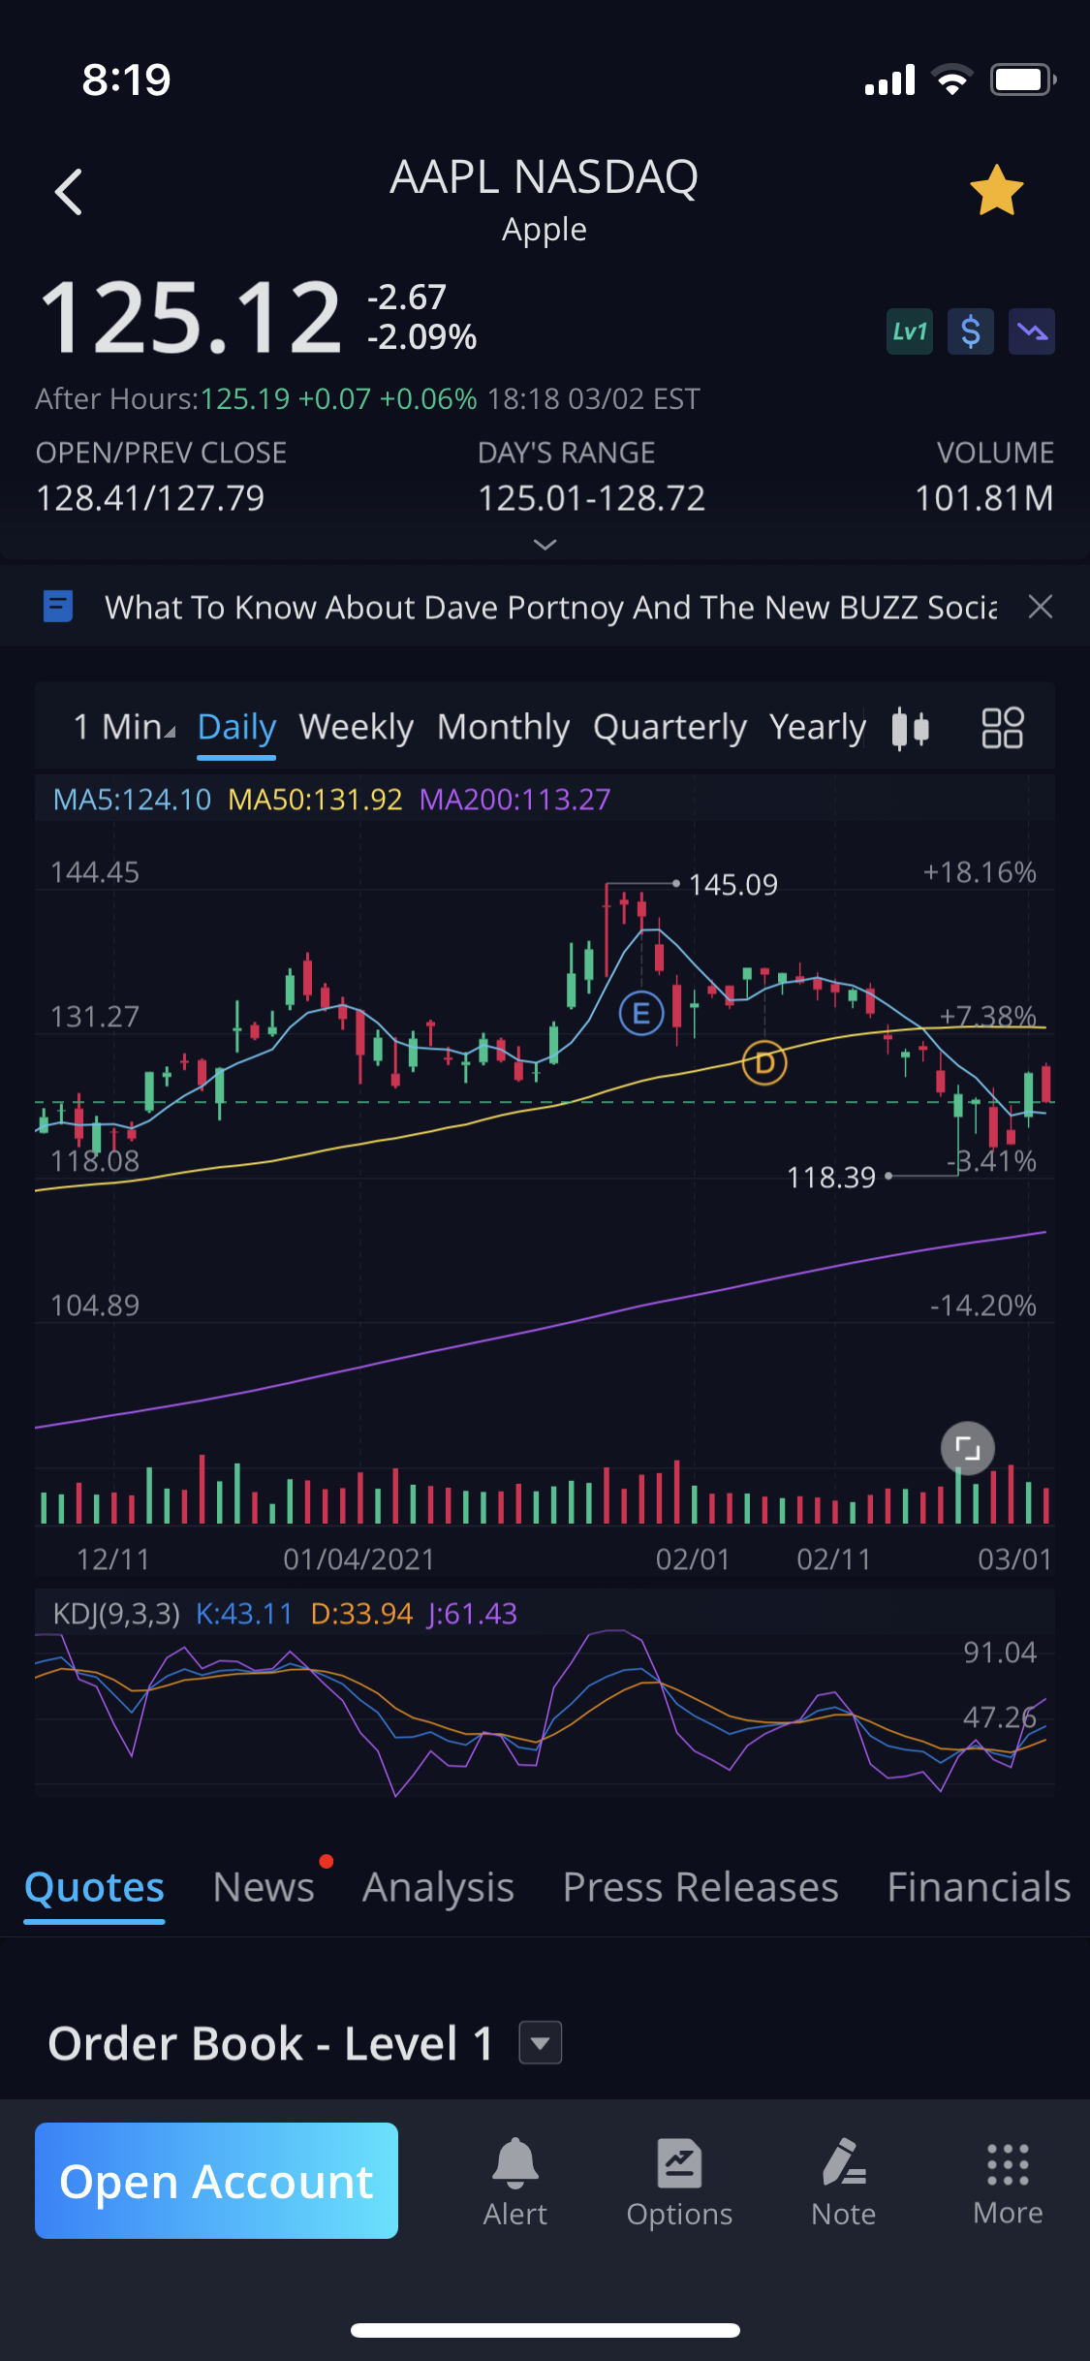Tap the purple downtrend chart icon
This screenshot has width=1090, height=2361.
click(1031, 332)
